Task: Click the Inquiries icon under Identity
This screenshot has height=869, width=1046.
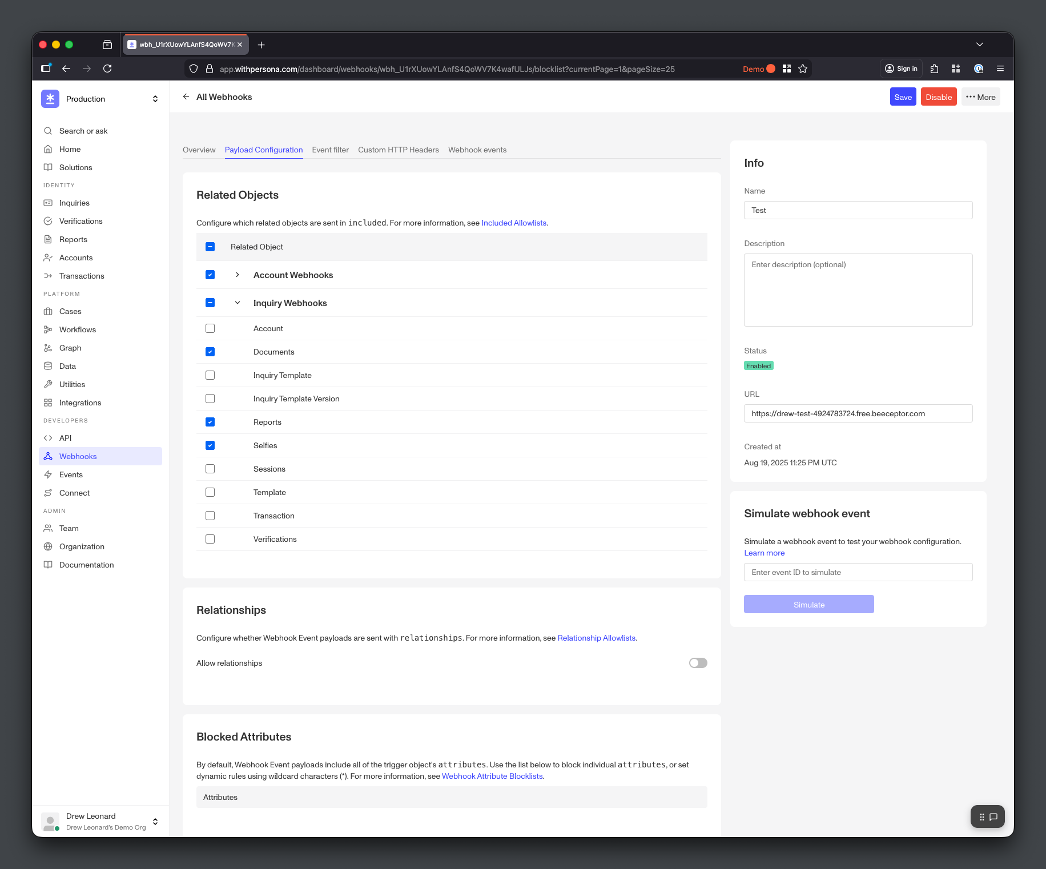Action: click(x=49, y=203)
